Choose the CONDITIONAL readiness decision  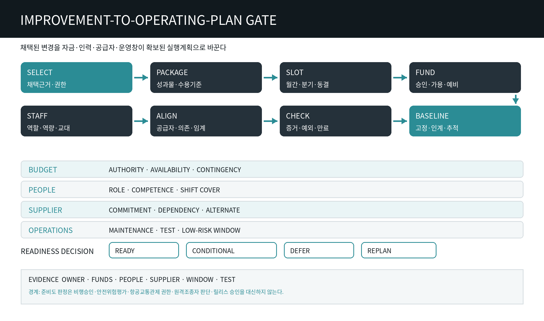tap(231, 250)
